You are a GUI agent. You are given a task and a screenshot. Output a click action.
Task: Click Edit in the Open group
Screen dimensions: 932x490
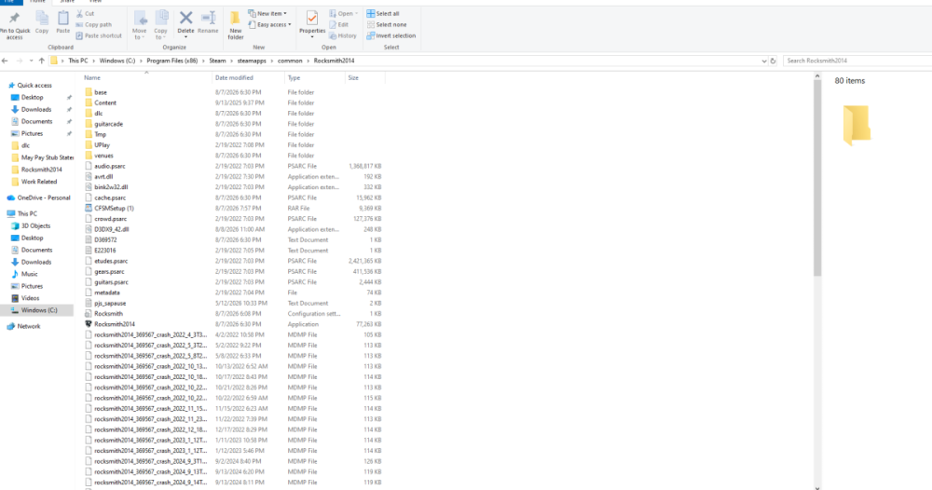tap(339, 25)
